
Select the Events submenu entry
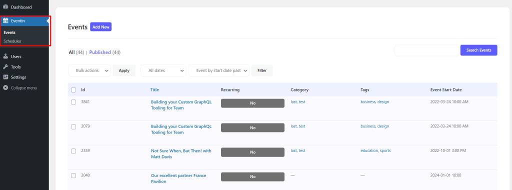coord(9,32)
